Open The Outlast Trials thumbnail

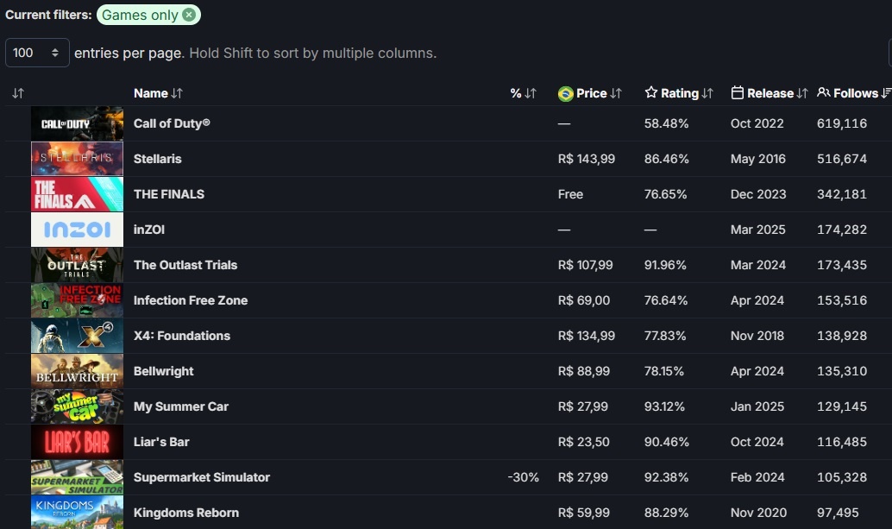[x=77, y=265]
